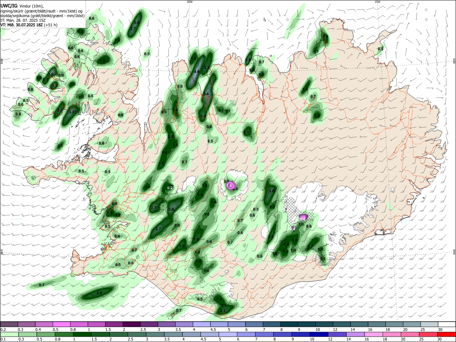Click the '2.6' precipitation value on map
This screenshot has width=456, height=342.
(x=272, y=191)
